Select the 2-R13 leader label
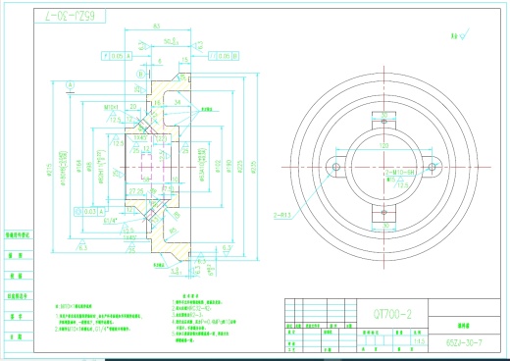The image size is (510, 361). 282,215
